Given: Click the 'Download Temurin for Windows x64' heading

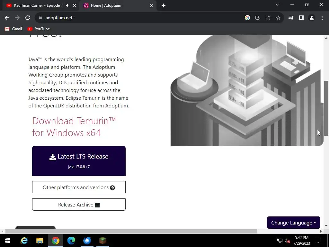Looking at the screenshot, I should click(74, 127).
